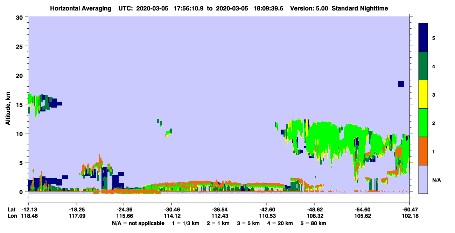Click the dark green colorbar segment labeled 4

(x=423, y=66)
